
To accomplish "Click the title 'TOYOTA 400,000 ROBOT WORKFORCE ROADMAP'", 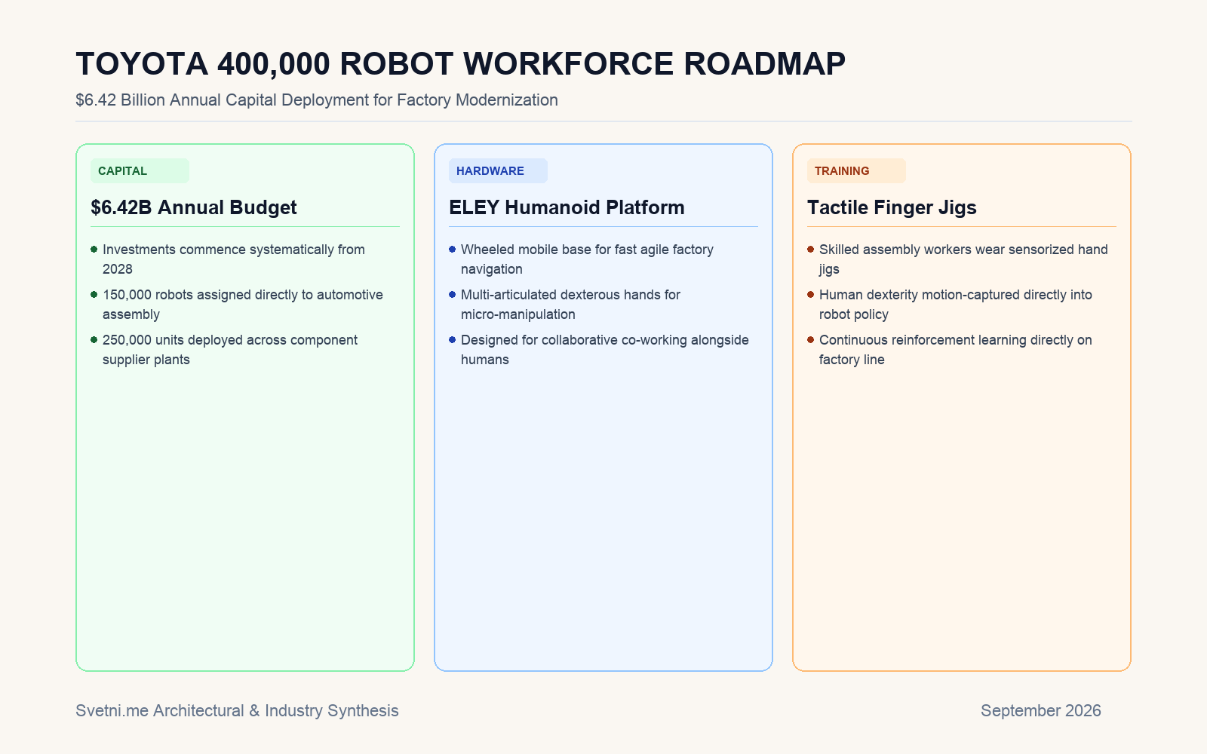I will [x=460, y=63].
